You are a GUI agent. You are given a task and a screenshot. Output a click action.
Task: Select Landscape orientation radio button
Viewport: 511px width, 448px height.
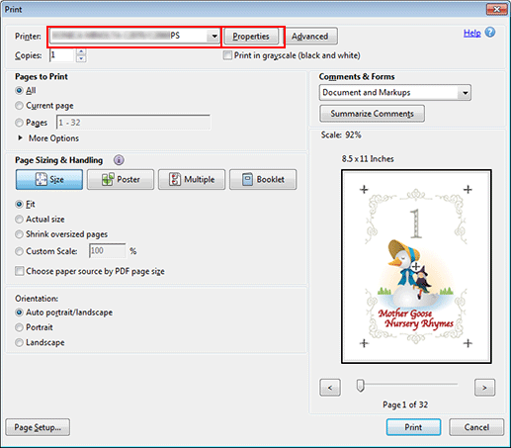[x=19, y=342]
